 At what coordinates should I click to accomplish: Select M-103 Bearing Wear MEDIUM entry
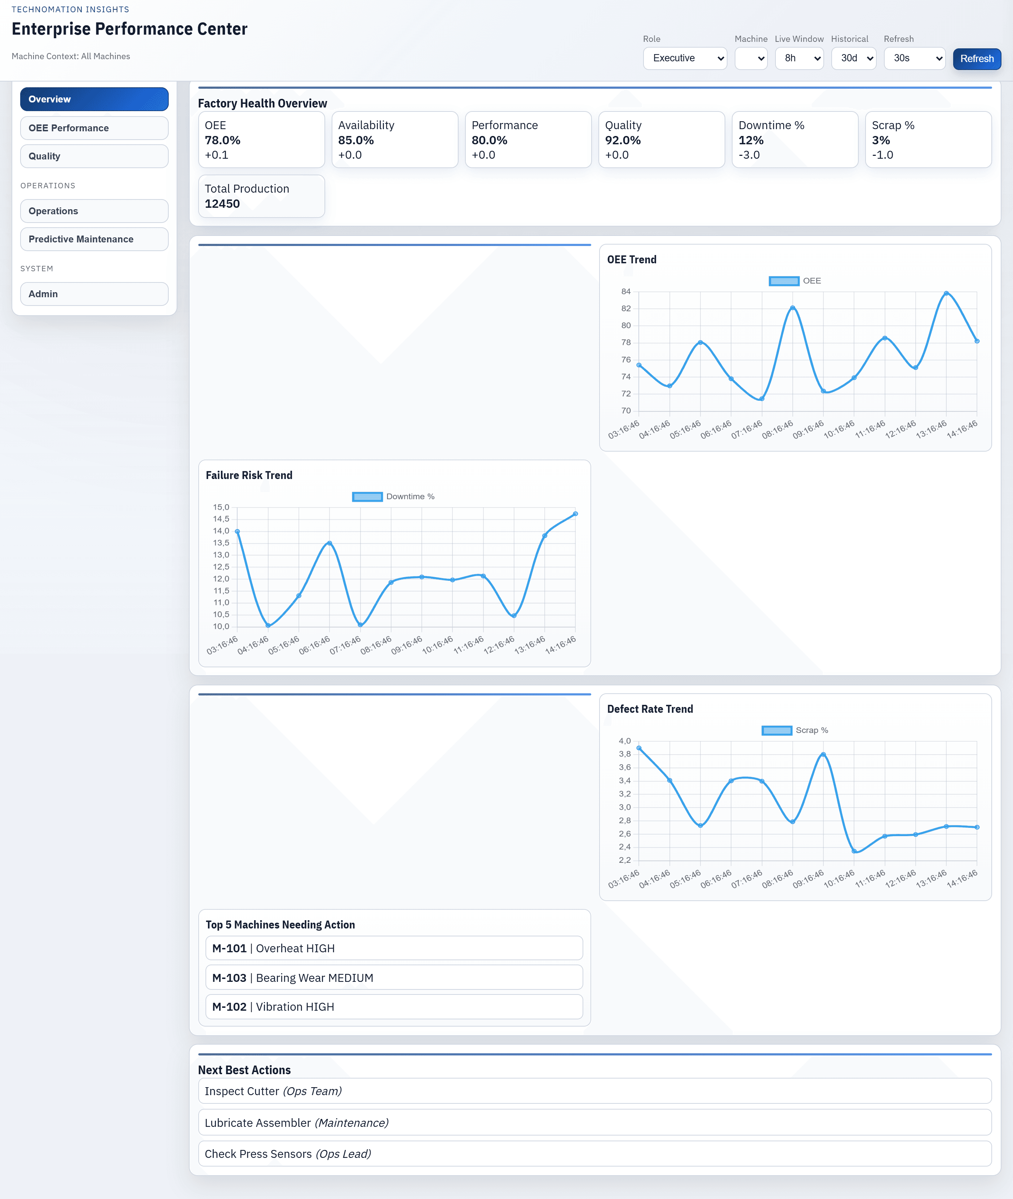[x=394, y=977]
